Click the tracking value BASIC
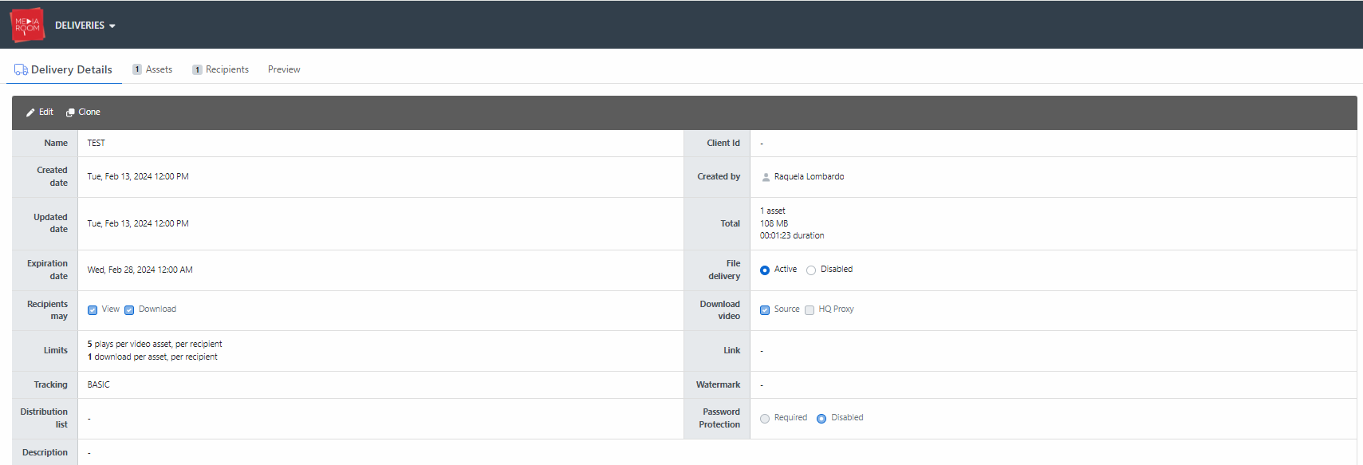Screen dimensions: 1363x465 click(98, 384)
